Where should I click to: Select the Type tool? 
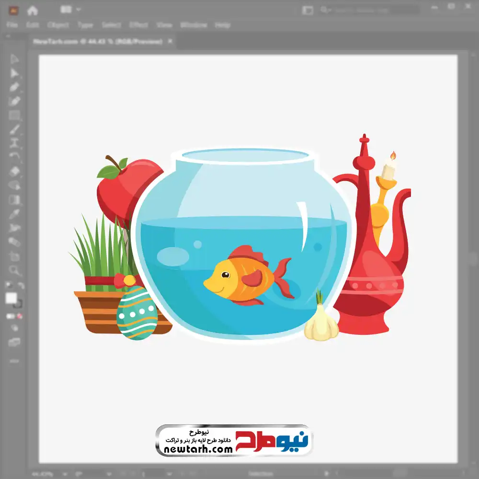tap(15, 143)
